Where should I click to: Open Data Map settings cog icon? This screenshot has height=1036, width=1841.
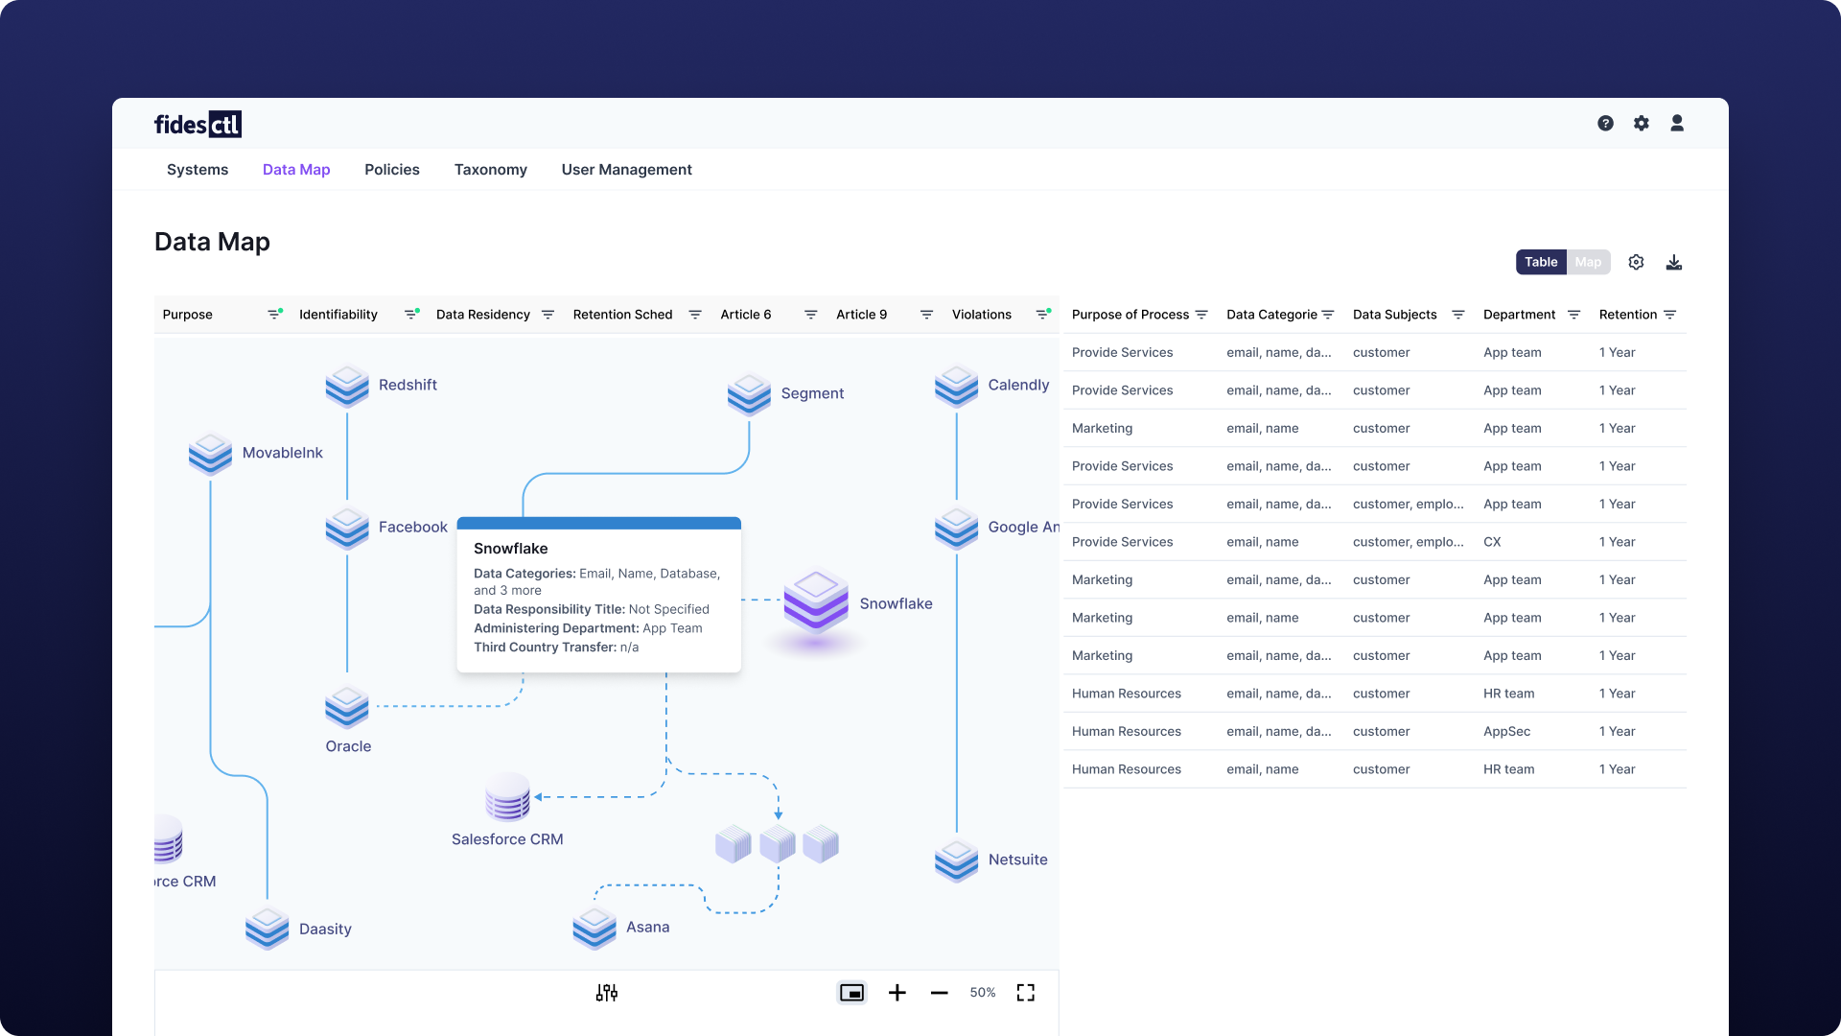[x=1637, y=263]
